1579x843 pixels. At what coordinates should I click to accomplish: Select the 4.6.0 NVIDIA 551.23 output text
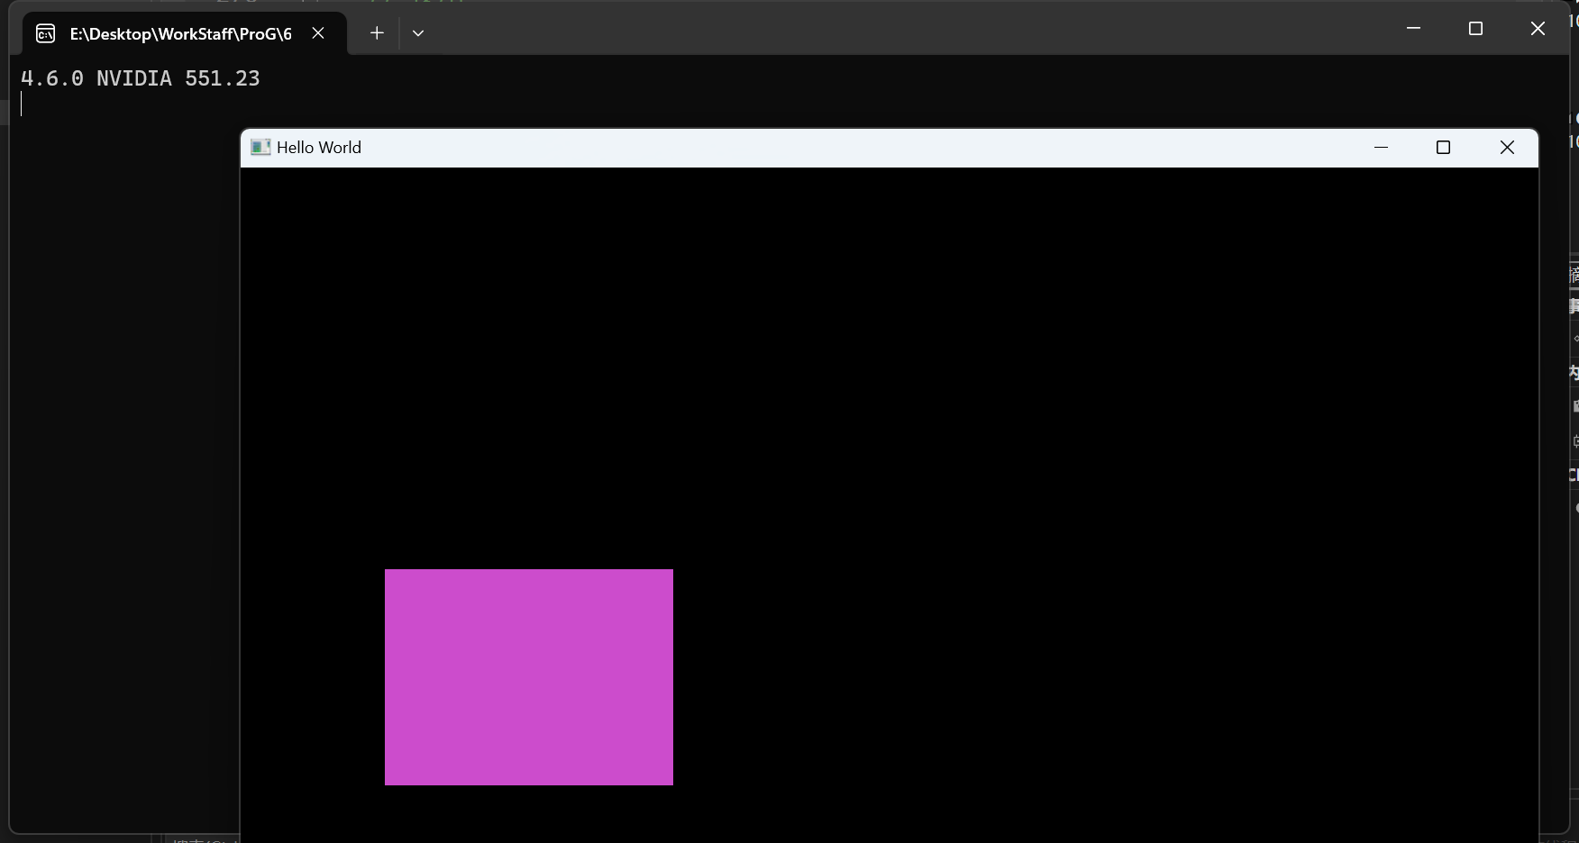pos(141,78)
